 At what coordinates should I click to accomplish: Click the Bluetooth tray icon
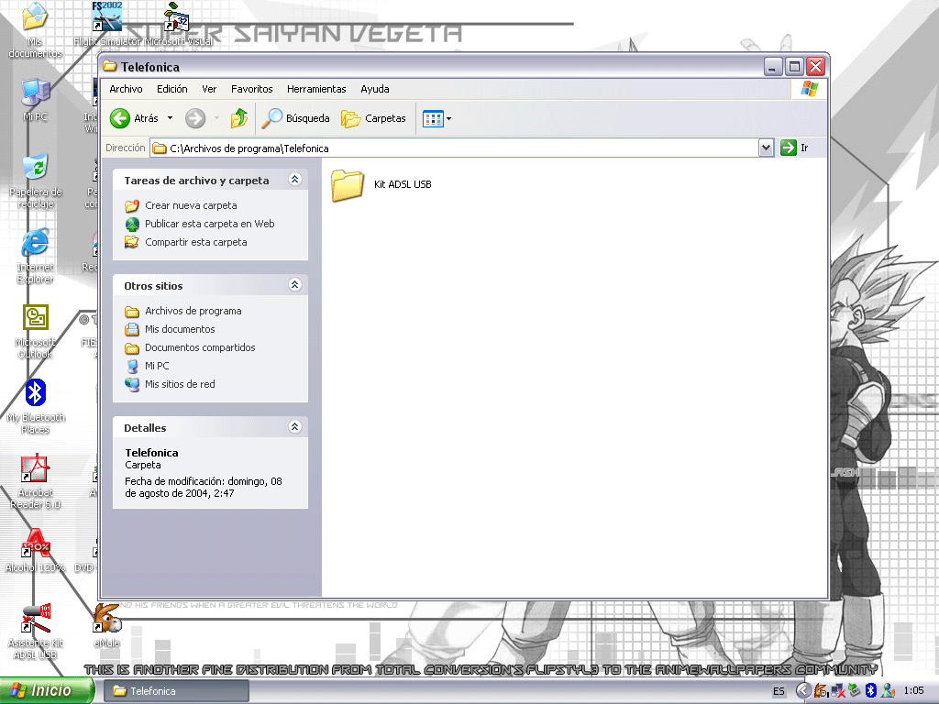pos(871,691)
